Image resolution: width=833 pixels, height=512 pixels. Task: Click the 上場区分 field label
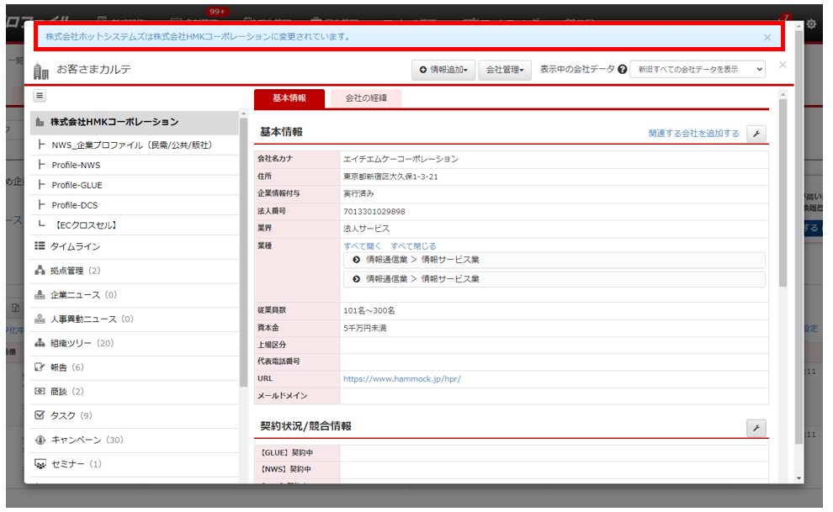pos(272,345)
